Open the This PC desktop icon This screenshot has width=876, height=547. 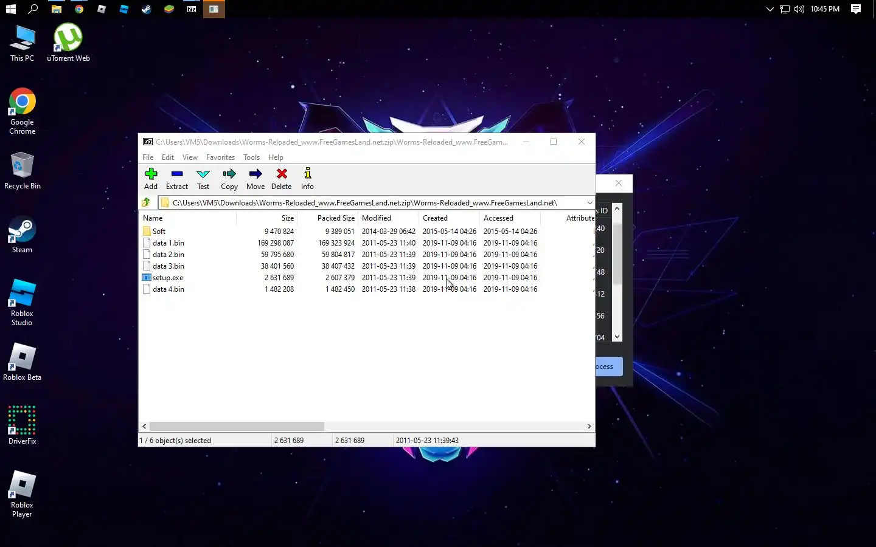(x=23, y=44)
